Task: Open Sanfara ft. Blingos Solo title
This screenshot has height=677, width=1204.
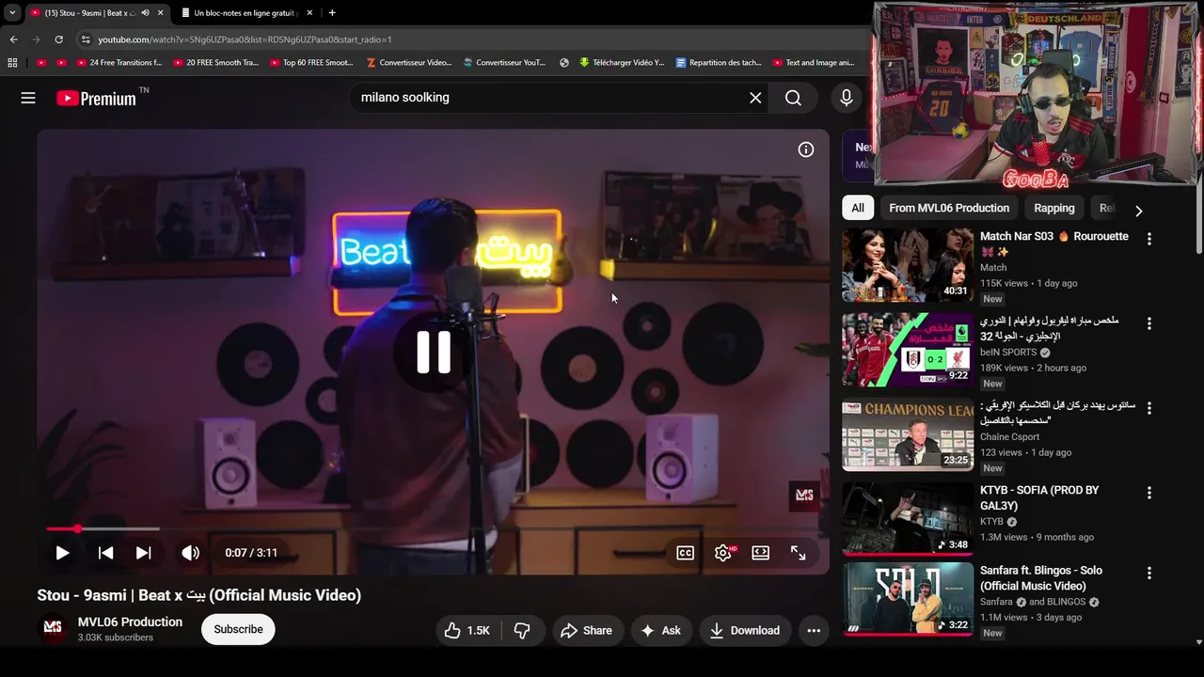Action: pyautogui.click(x=1041, y=577)
